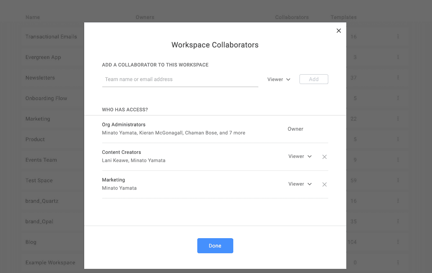432x273 pixels.
Task: Open more options for Product row
Action: 398,139
